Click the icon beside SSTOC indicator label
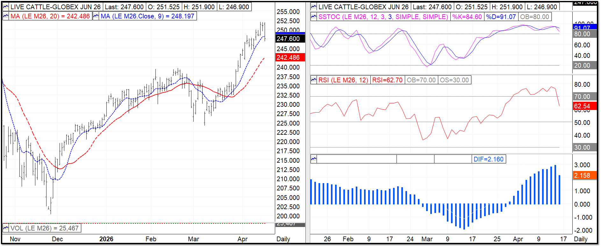601x247 pixels. (314, 17)
